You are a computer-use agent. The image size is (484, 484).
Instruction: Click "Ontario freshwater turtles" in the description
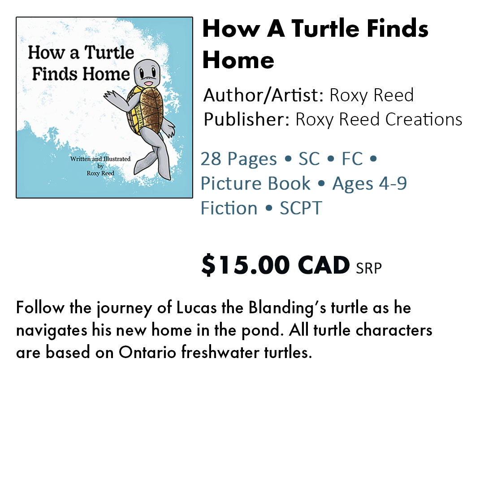pos(215,353)
